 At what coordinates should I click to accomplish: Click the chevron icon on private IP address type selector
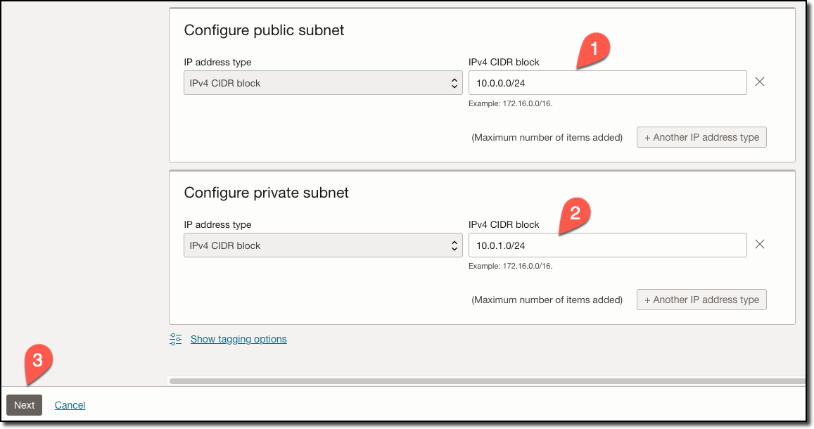[x=454, y=245]
